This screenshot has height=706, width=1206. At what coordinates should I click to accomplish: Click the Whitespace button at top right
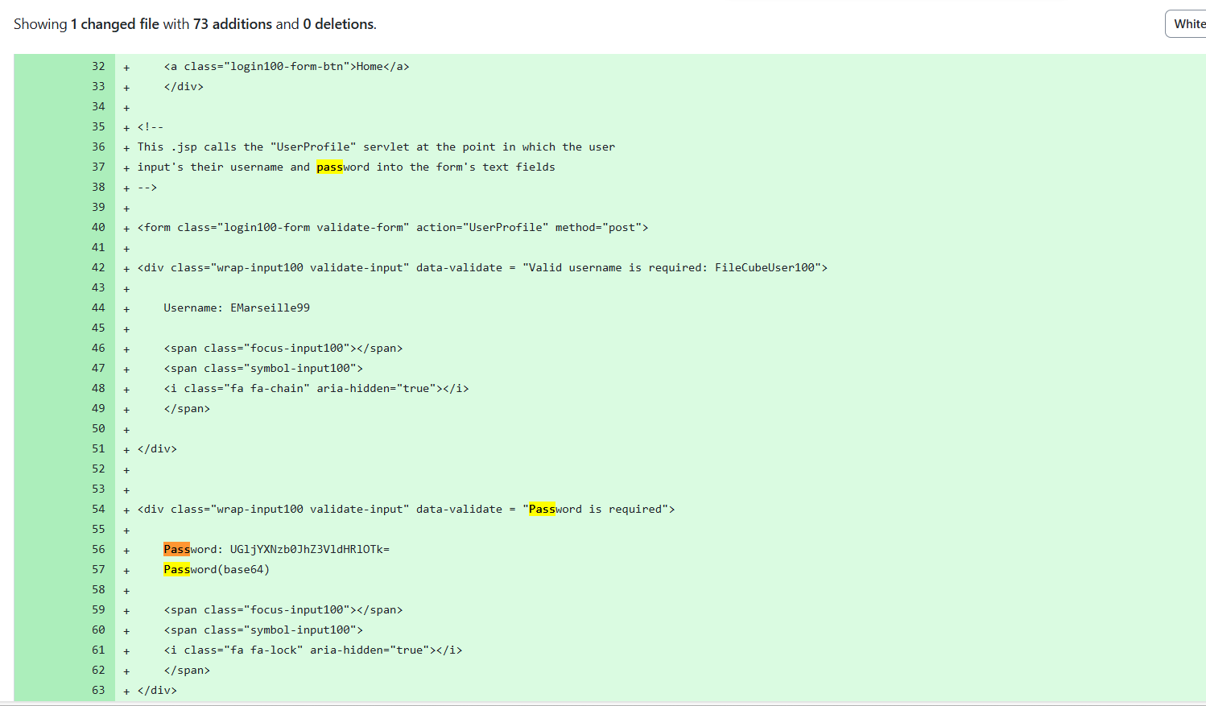click(x=1186, y=24)
